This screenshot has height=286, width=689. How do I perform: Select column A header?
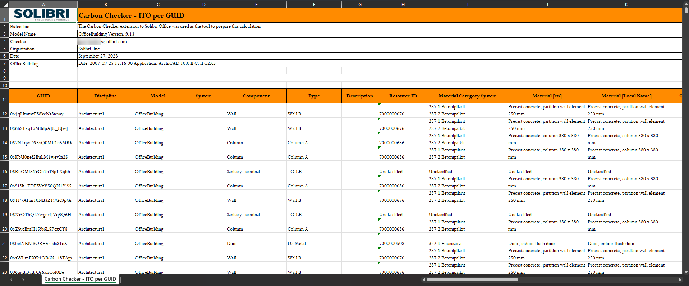43,5
